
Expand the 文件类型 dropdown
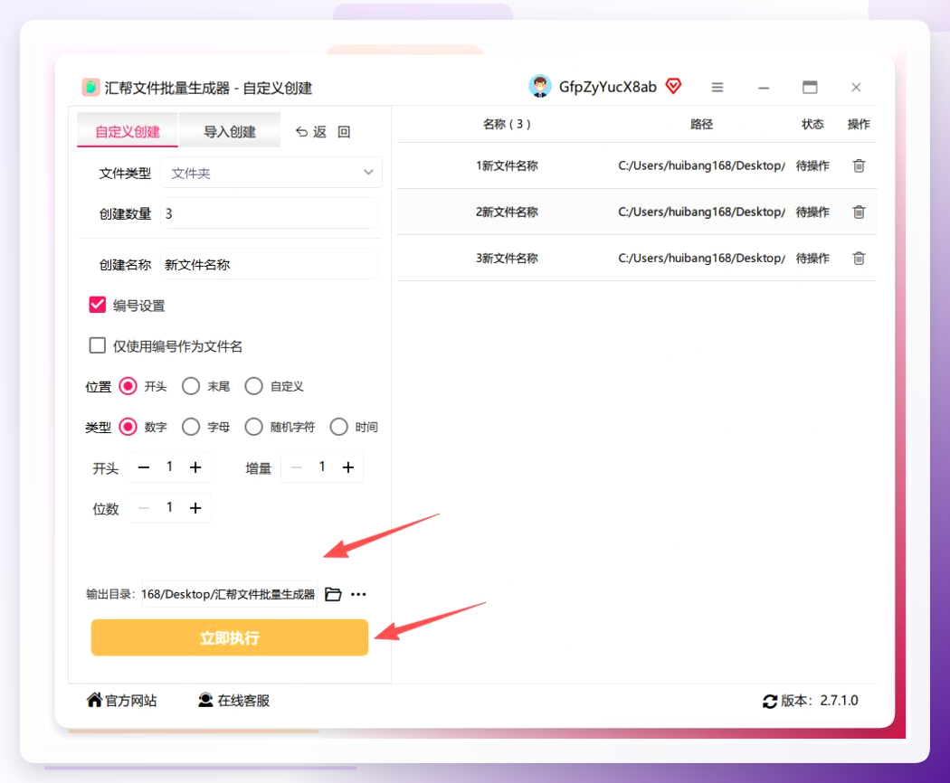271,173
